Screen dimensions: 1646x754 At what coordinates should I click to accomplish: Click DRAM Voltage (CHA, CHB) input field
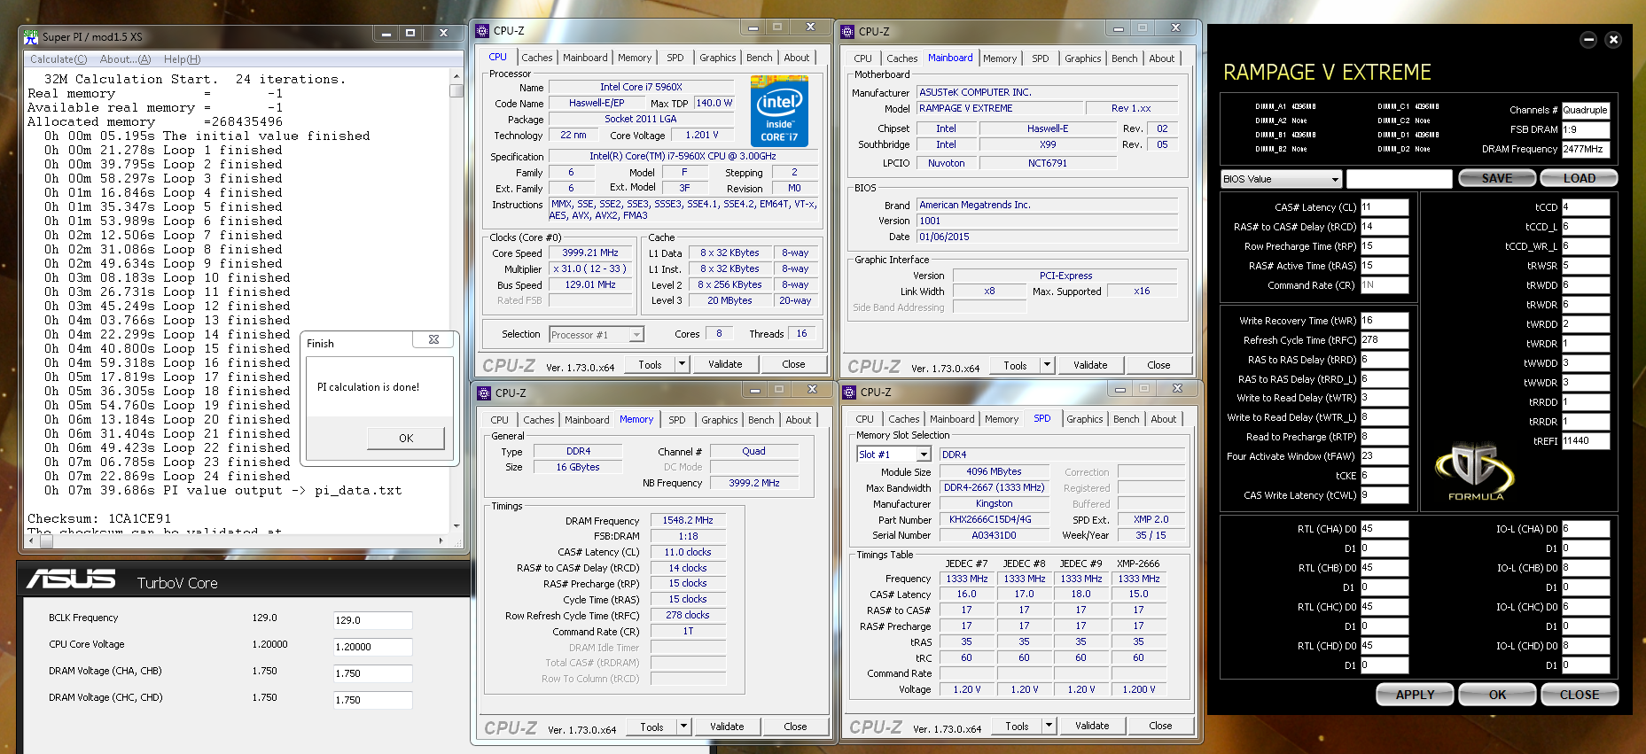(372, 673)
